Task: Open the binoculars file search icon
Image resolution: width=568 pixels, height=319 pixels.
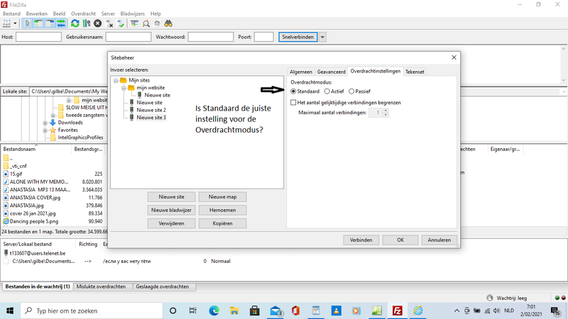Action: [170, 23]
